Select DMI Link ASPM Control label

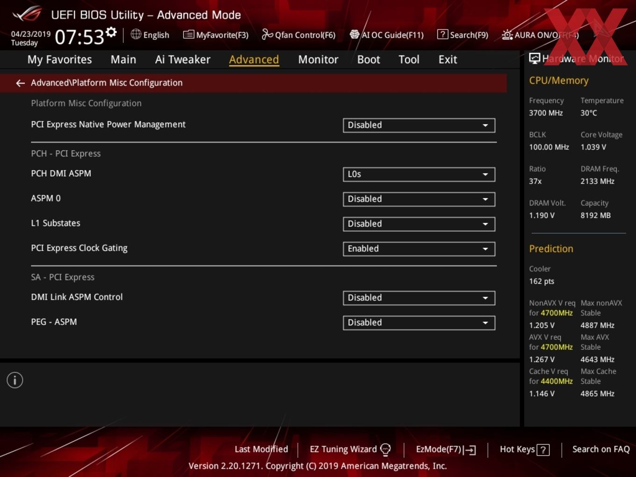click(x=77, y=297)
